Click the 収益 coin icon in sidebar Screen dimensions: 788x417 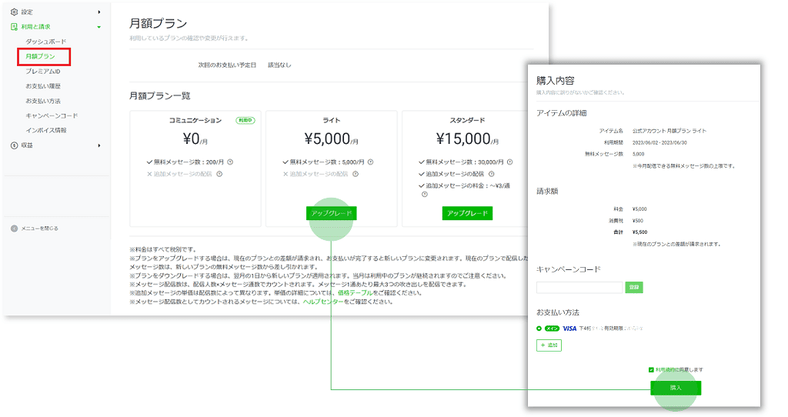click(x=15, y=145)
